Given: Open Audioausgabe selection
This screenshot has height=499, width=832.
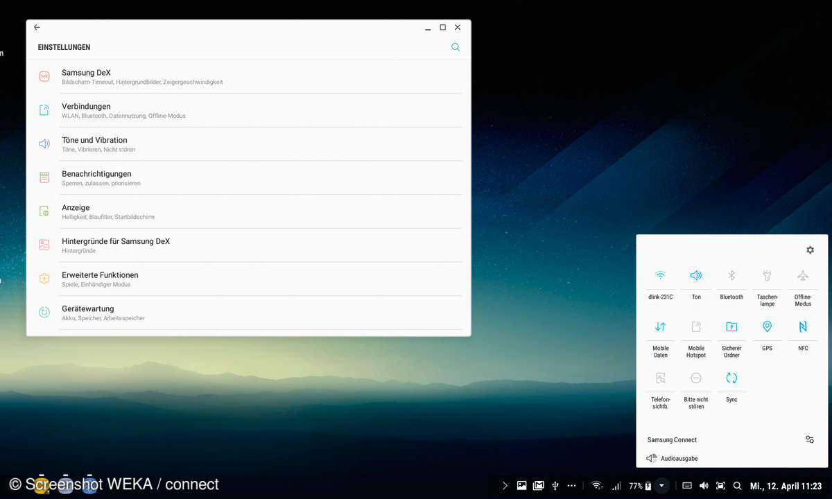Looking at the screenshot, I should click(x=672, y=458).
